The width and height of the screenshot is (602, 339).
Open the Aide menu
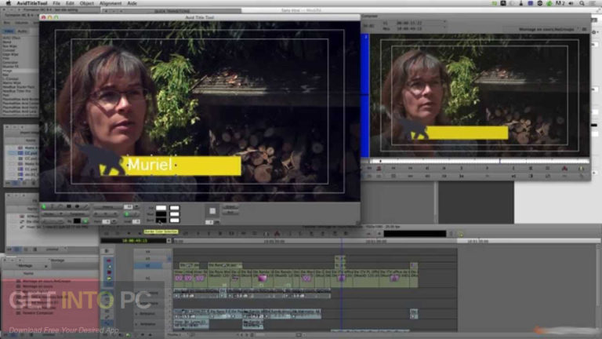[132, 3]
